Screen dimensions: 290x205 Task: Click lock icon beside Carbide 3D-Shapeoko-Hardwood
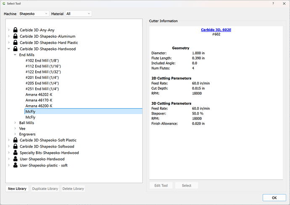[x=16, y=49]
